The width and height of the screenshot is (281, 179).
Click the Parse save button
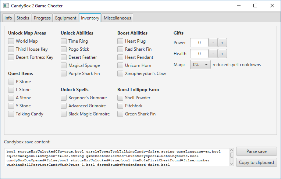(x=256, y=151)
